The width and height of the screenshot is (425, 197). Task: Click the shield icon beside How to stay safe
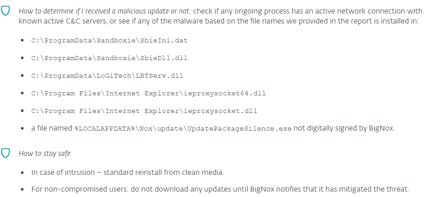[x=6, y=154]
